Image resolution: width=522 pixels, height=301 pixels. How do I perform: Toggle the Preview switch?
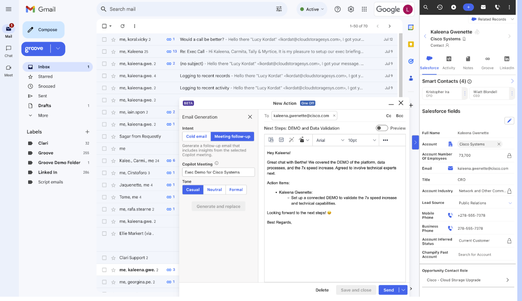point(382,128)
